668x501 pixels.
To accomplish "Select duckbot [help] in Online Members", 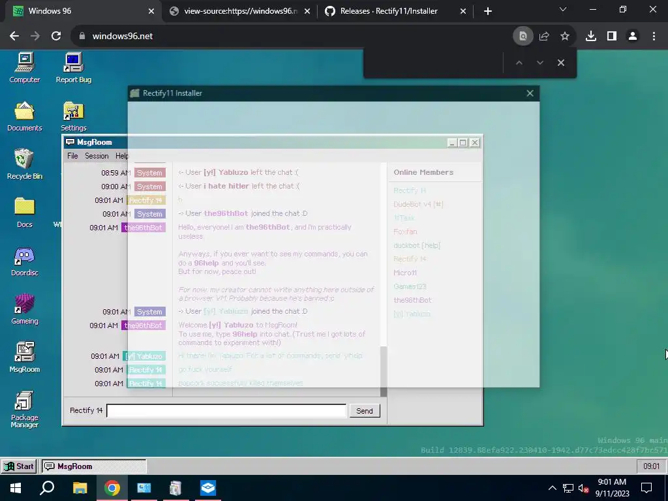I will point(417,245).
